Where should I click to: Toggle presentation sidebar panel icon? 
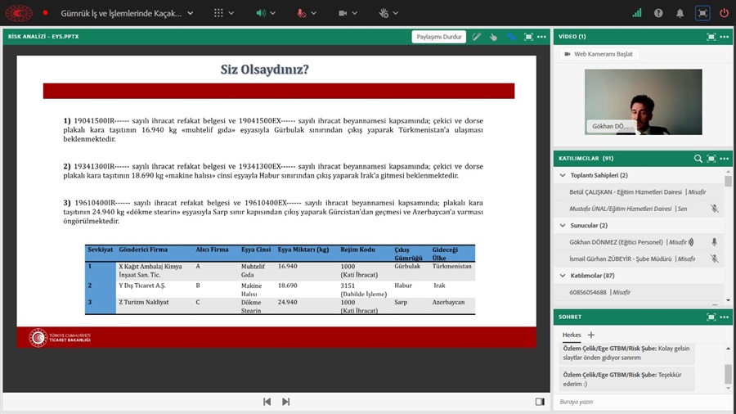pos(539,402)
